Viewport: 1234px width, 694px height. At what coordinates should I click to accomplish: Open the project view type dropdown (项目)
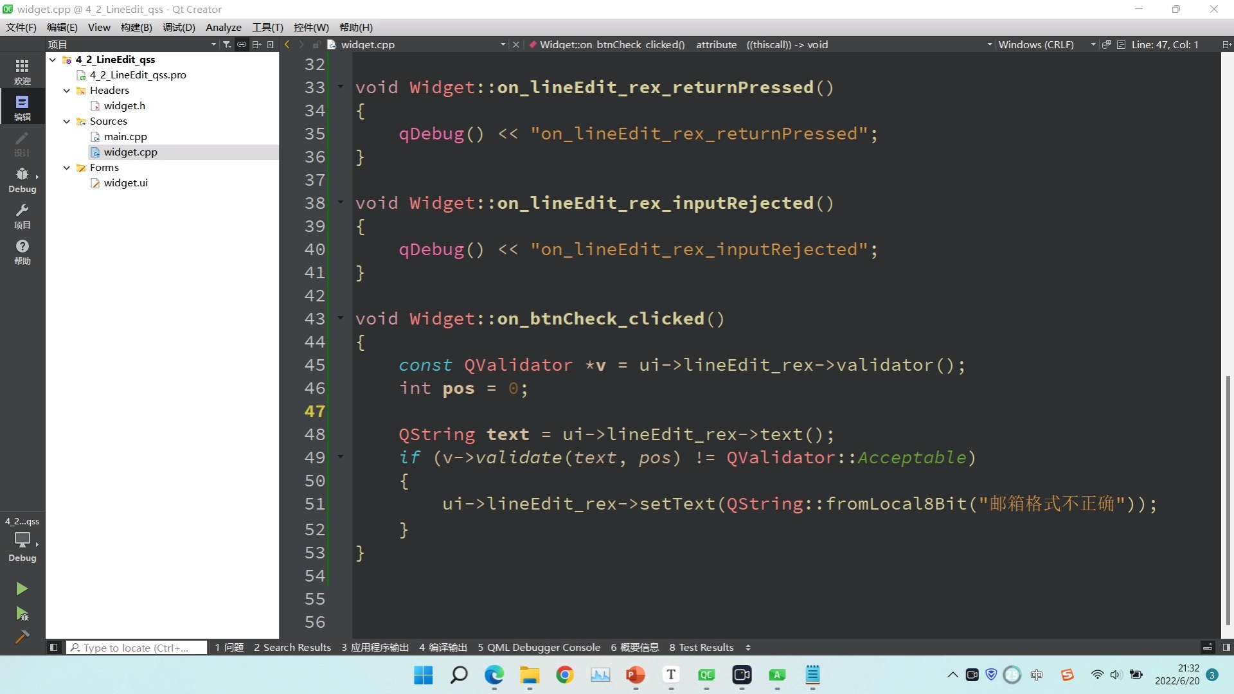tap(132, 44)
